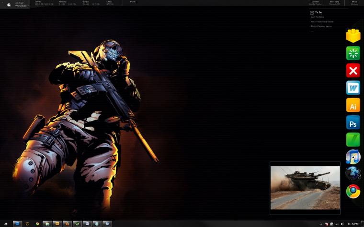Click the first blue taskbar app button
The width and height of the screenshot is (364, 227).
17,224
